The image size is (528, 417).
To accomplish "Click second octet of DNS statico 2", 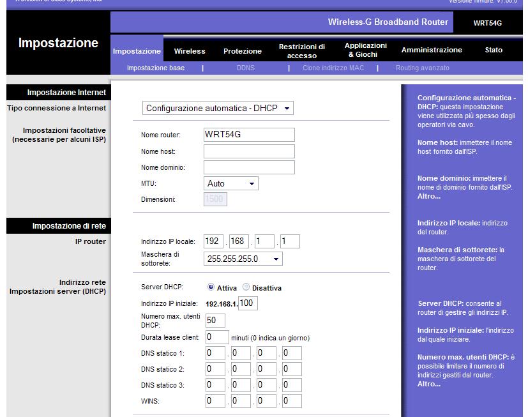I will point(241,369).
